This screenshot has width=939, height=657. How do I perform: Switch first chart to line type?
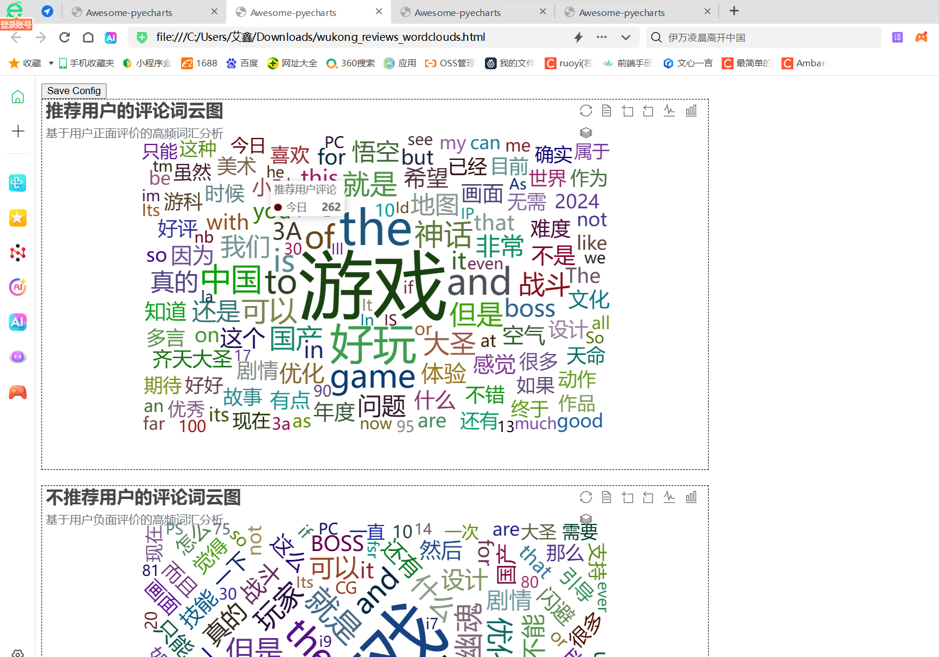pyautogui.click(x=669, y=111)
